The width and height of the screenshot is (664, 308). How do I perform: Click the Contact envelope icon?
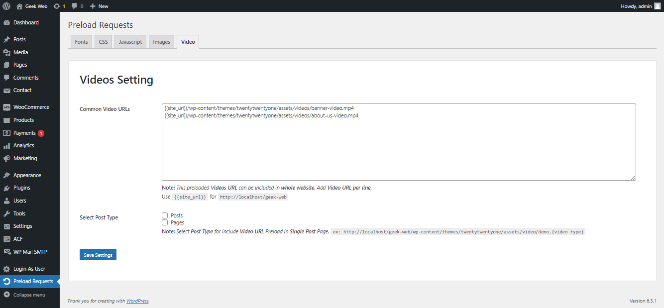pos(6,91)
